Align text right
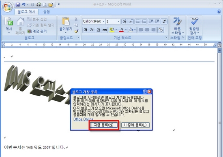223x157 pixels. 153,30
